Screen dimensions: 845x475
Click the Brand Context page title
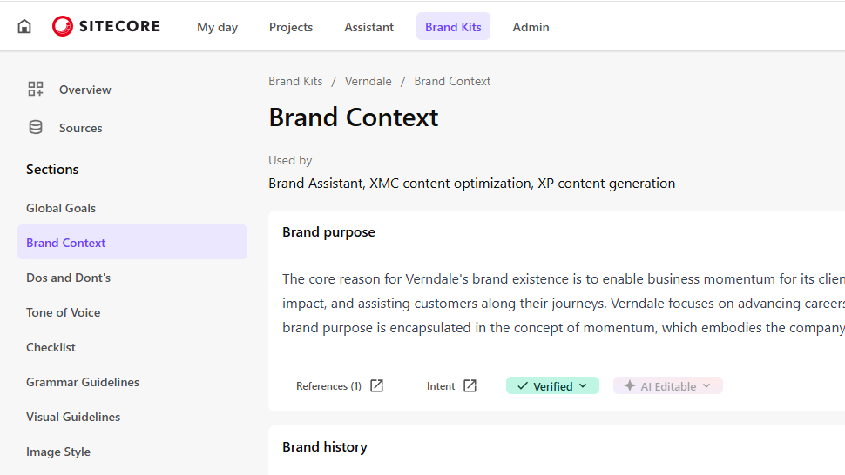tap(354, 117)
